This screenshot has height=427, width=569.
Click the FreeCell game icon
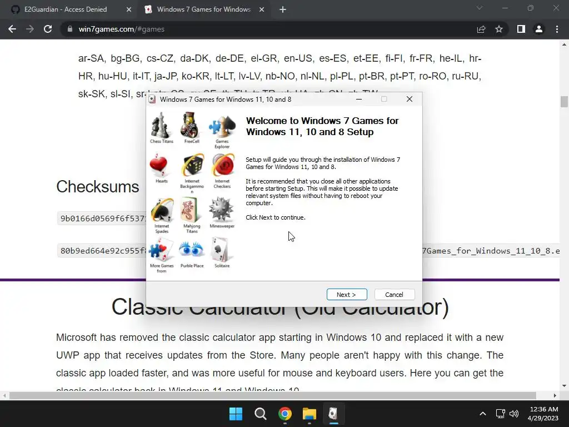pyautogui.click(x=190, y=125)
